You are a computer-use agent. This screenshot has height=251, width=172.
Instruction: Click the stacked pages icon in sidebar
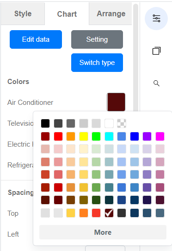pyautogui.click(x=156, y=51)
